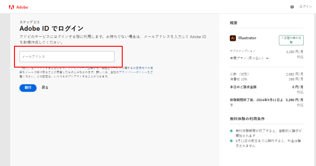This screenshot has height=166, width=316.
Task: Click the Illustrator product name
Action: click(x=247, y=38)
